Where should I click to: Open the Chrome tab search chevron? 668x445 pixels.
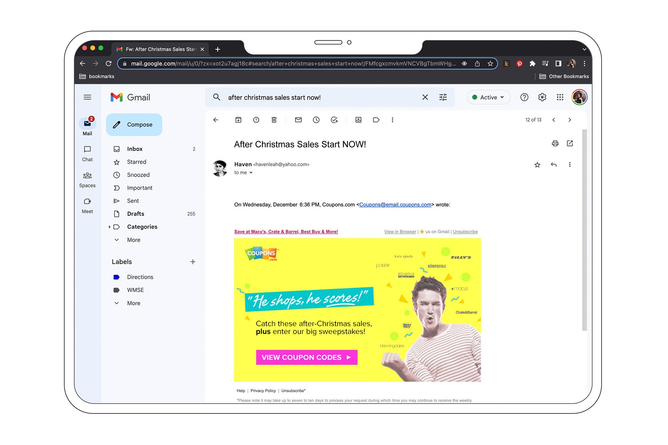tap(584, 49)
